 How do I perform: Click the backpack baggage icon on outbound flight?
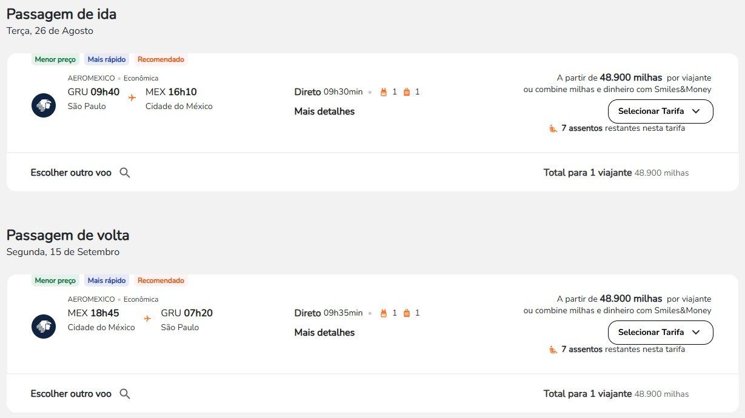(x=383, y=92)
